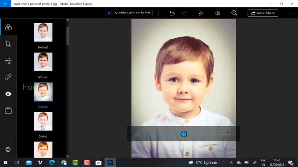Click the Zoom magnifier icon
Image resolution: width=298 pixels, height=167 pixels.
pyautogui.click(x=234, y=13)
